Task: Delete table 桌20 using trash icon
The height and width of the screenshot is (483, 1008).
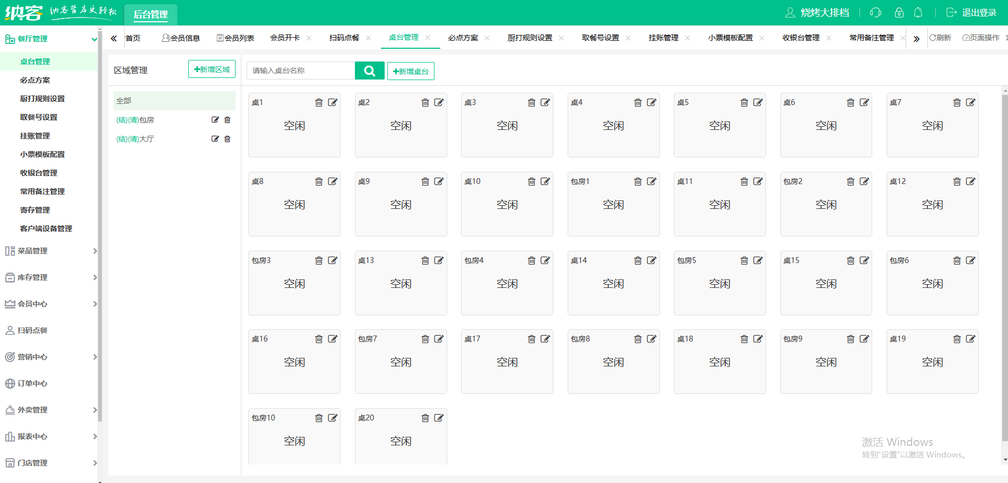Action: (x=425, y=418)
